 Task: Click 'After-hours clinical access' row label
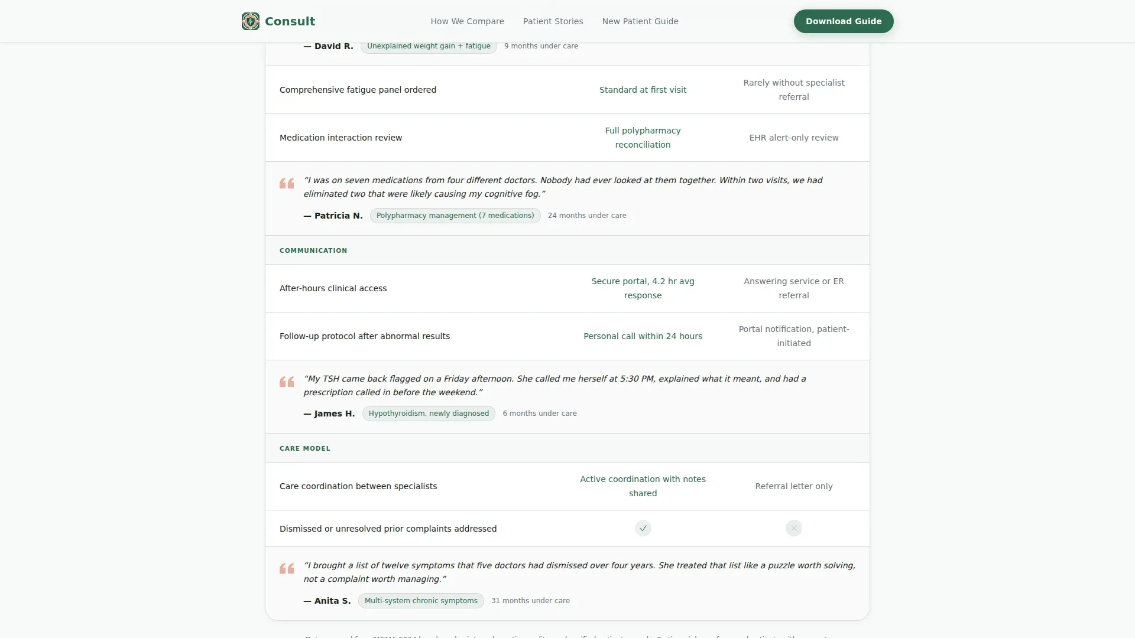point(333,288)
